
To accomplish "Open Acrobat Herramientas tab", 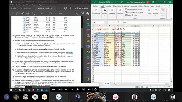I will coord(25,8).
